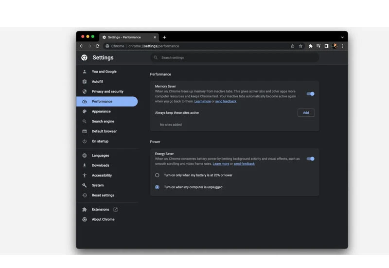Image resolution: width=389 pixels, height=268 pixels.
Task: Focus the Search settings field
Action: click(235, 57)
